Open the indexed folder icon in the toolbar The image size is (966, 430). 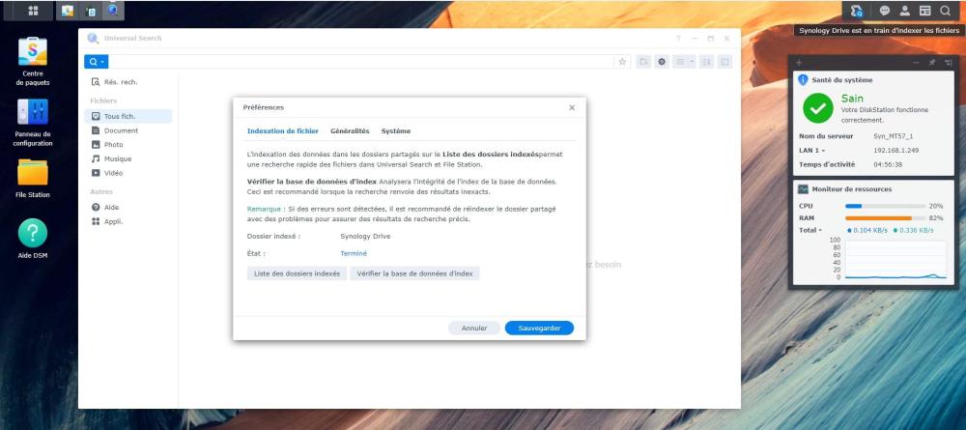[643, 62]
